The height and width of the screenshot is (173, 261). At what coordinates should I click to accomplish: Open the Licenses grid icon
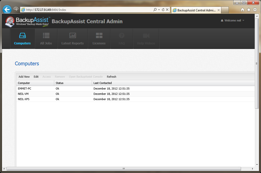point(99,36)
